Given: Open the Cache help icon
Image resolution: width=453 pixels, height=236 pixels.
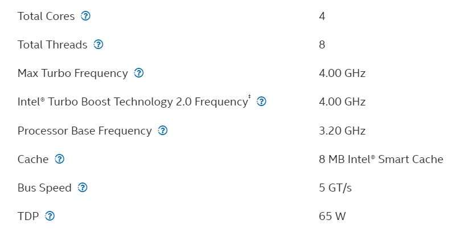Looking at the screenshot, I should pyautogui.click(x=60, y=159).
